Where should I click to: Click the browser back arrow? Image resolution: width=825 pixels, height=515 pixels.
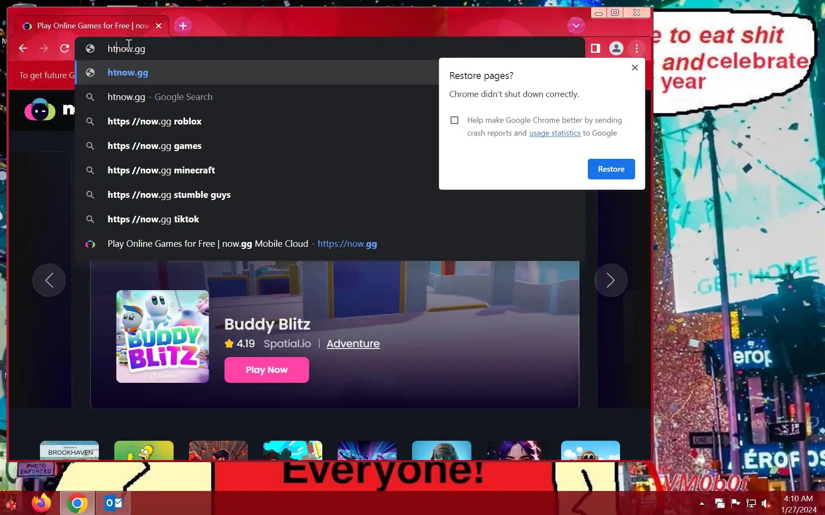coord(23,48)
